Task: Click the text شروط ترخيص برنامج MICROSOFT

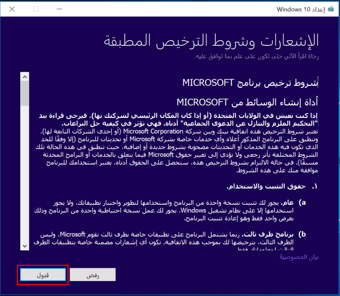Action: (250, 83)
